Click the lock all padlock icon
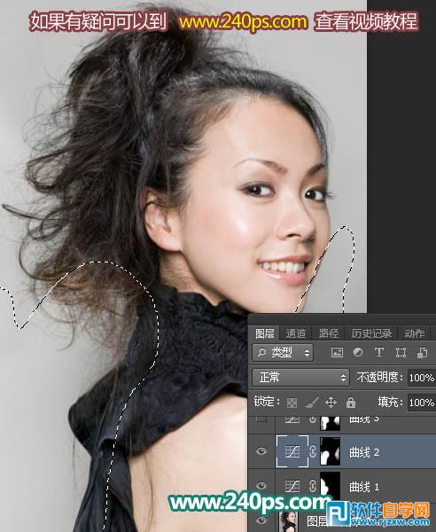Image resolution: width=436 pixels, height=532 pixels. coord(351,403)
